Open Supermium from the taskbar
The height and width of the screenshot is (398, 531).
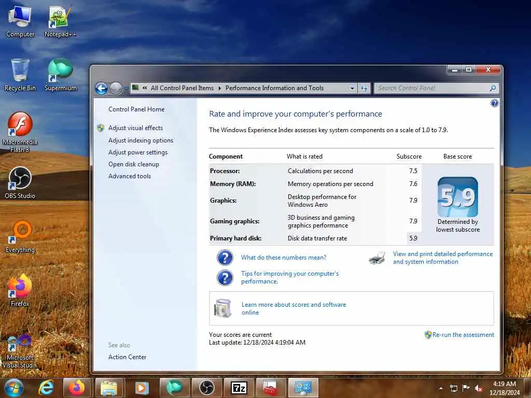click(173, 388)
